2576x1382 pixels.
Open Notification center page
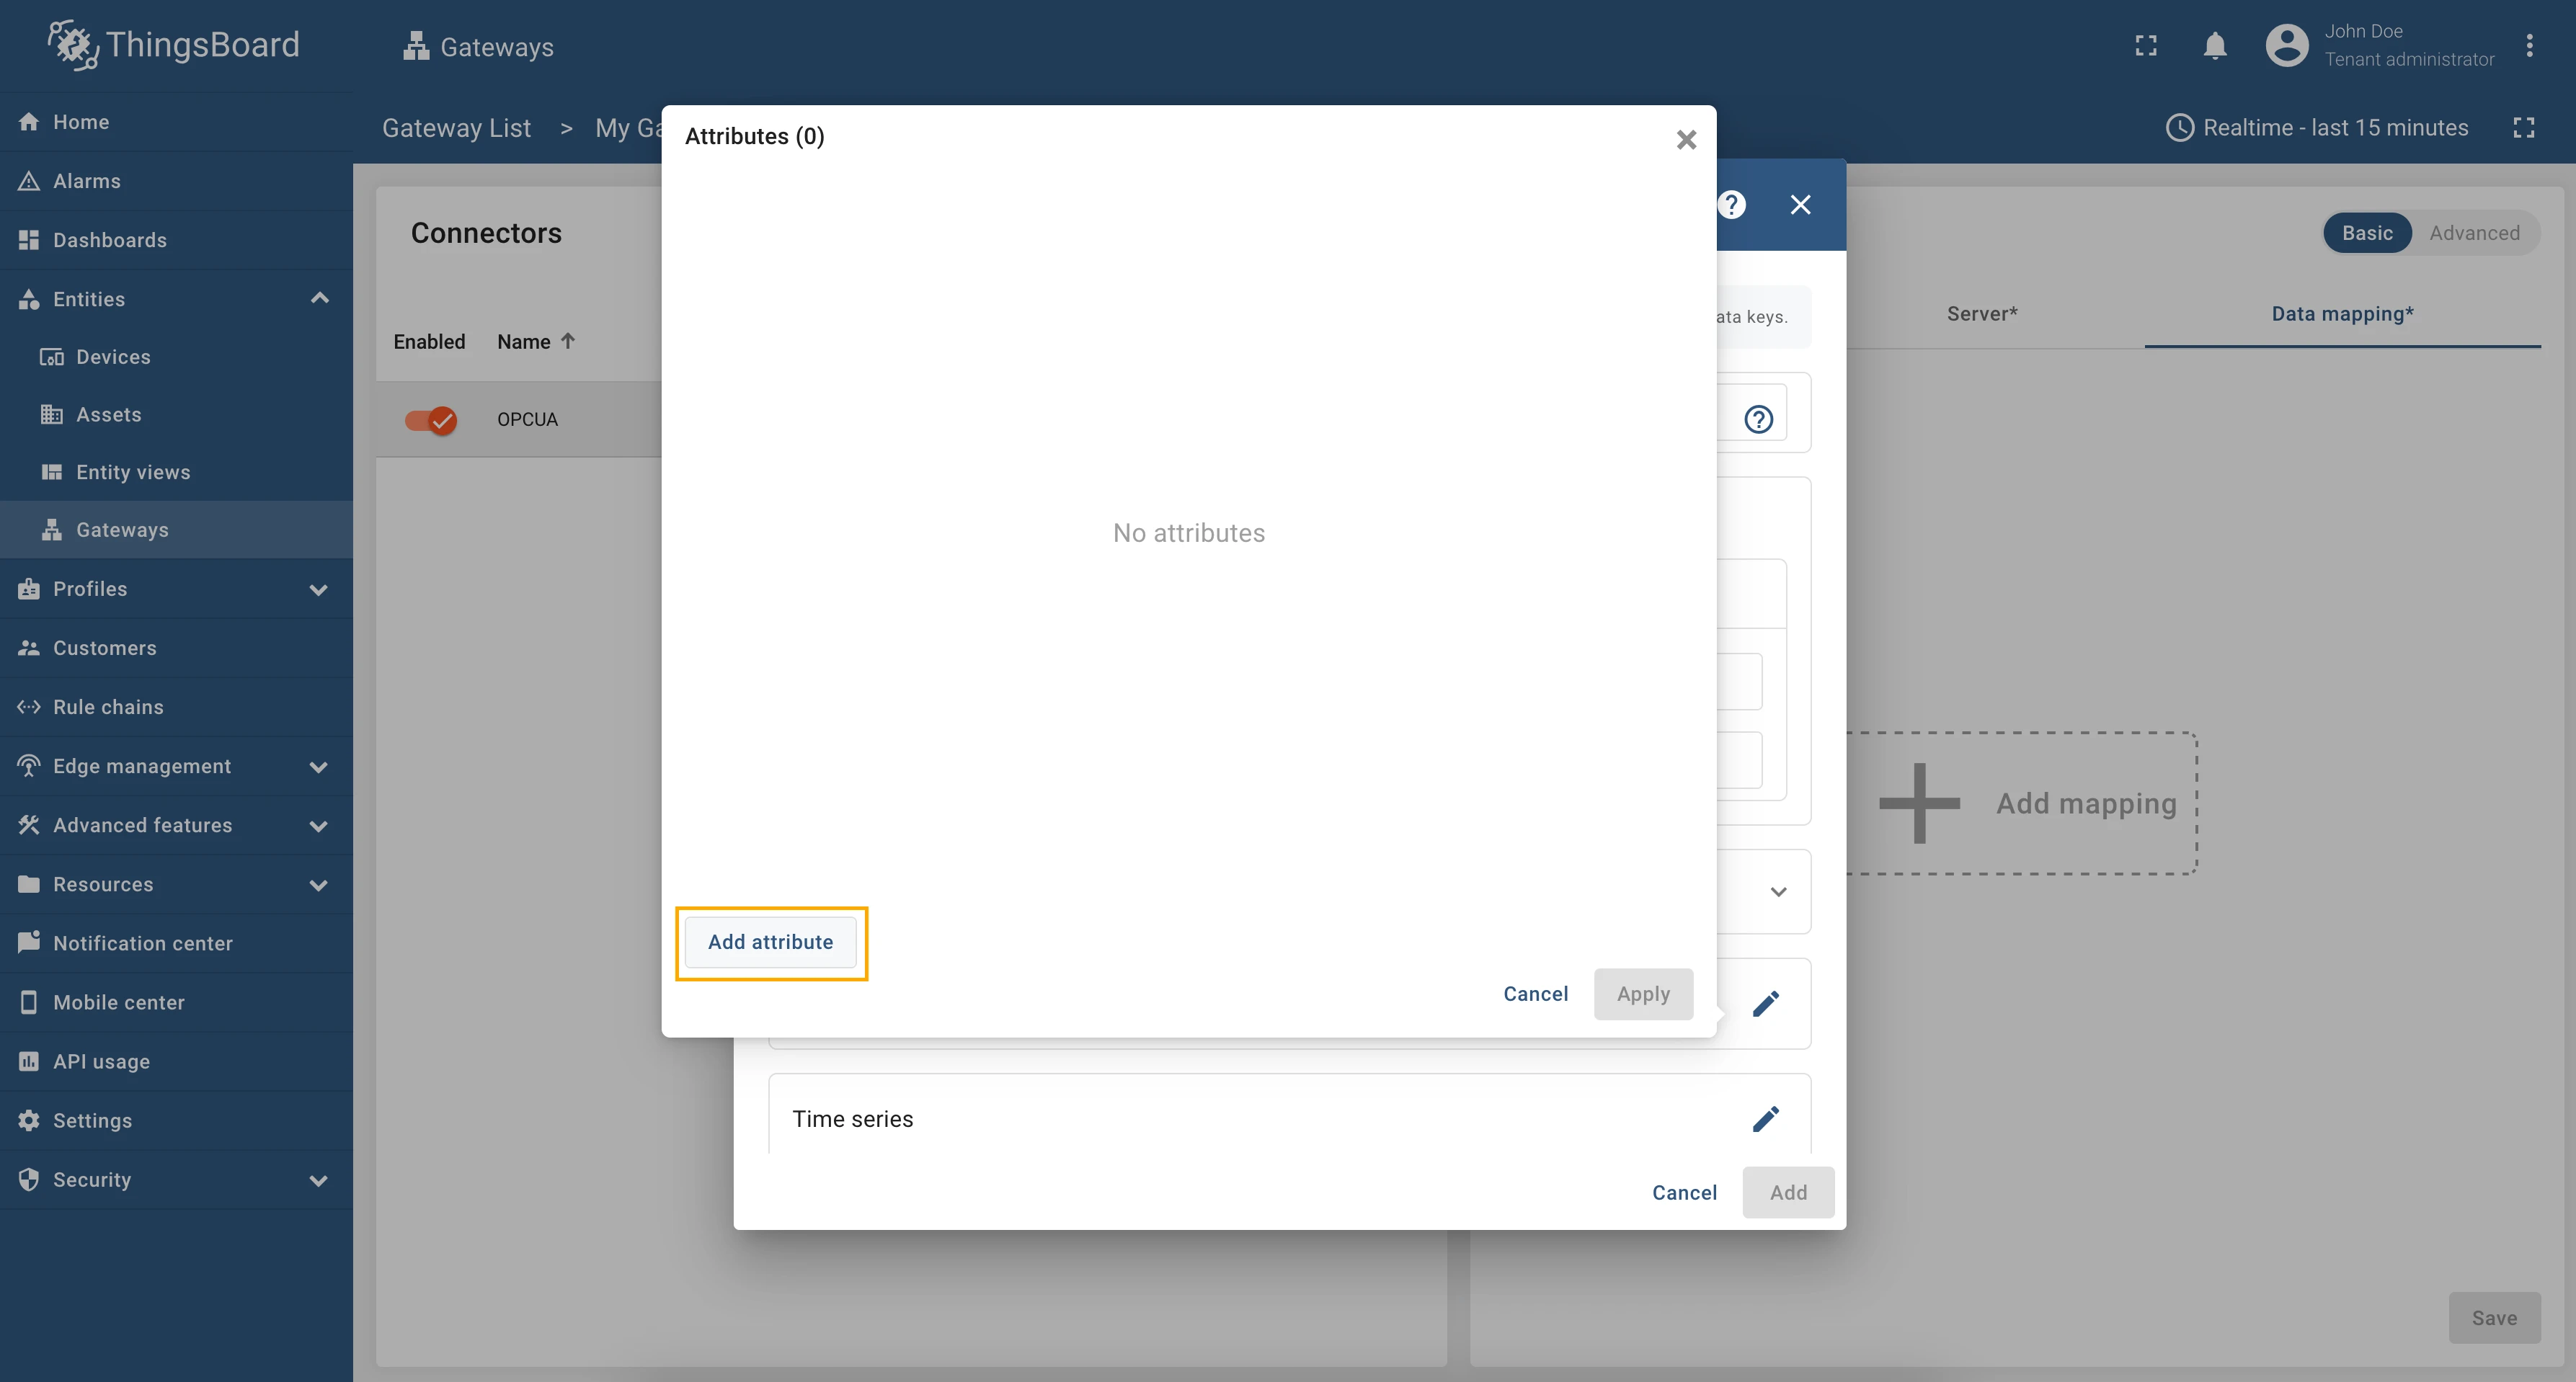(x=176, y=943)
